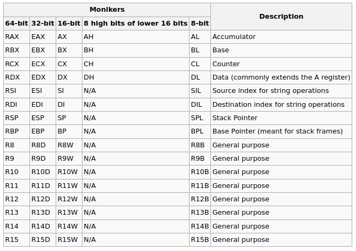Click the R10W cell
The image size is (356, 251).
tap(69, 172)
